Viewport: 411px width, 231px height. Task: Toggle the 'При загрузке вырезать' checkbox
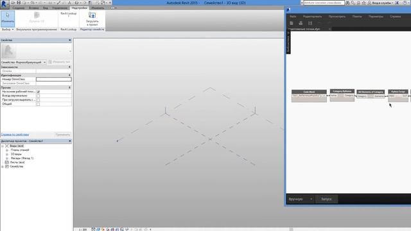(39, 100)
